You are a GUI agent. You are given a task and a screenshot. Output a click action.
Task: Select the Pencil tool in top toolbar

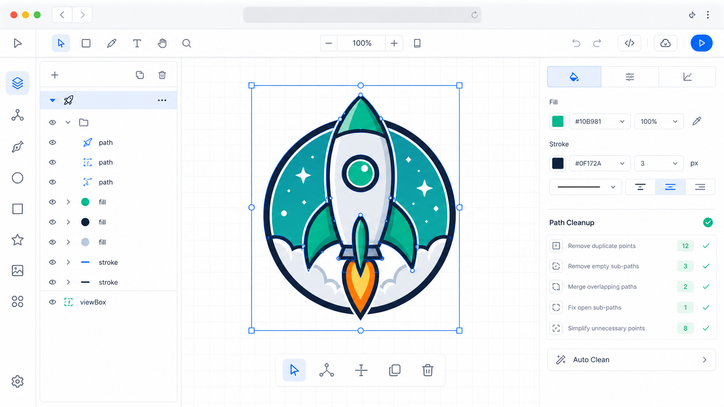(x=111, y=43)
